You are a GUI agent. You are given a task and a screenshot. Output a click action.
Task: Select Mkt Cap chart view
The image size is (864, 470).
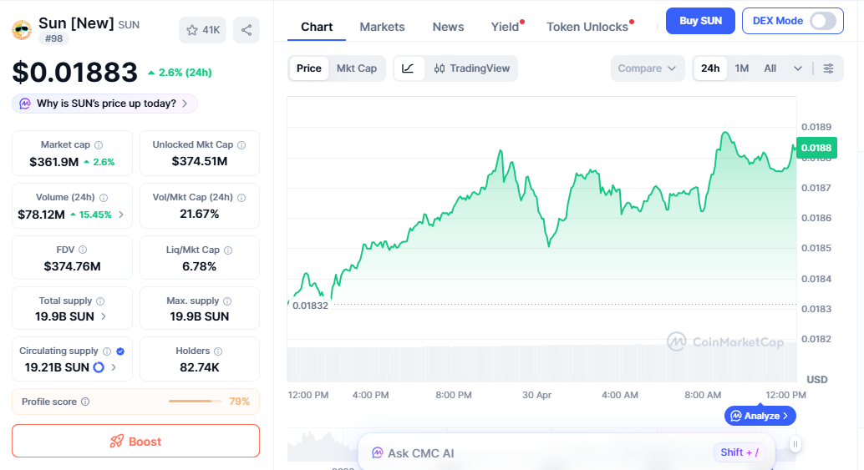point(357,68)
